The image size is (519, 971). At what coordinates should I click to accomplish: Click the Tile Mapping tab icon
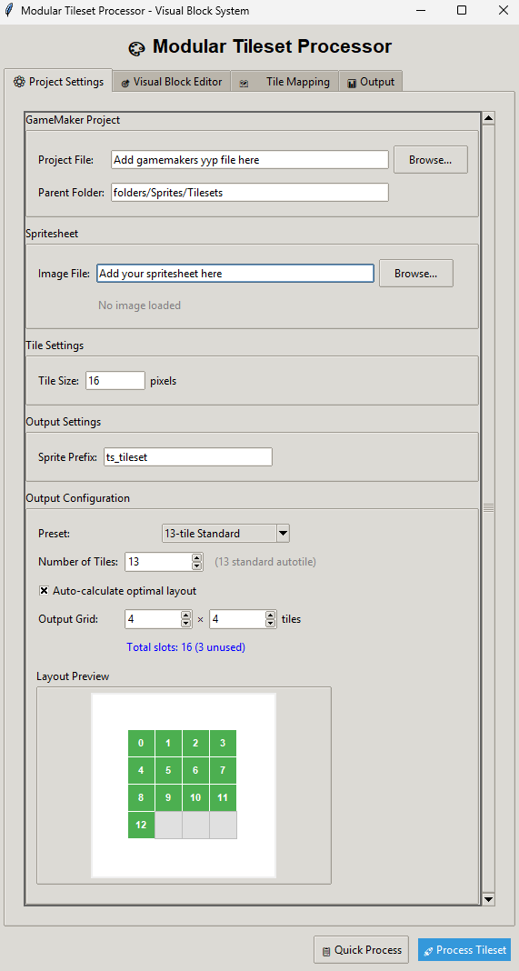244,83
